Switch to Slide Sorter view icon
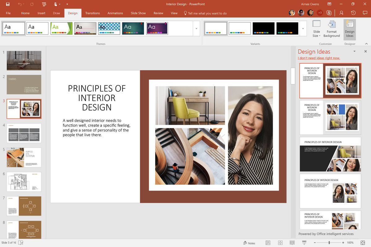This screenshot has height=247, width=371. click(280, 243)
